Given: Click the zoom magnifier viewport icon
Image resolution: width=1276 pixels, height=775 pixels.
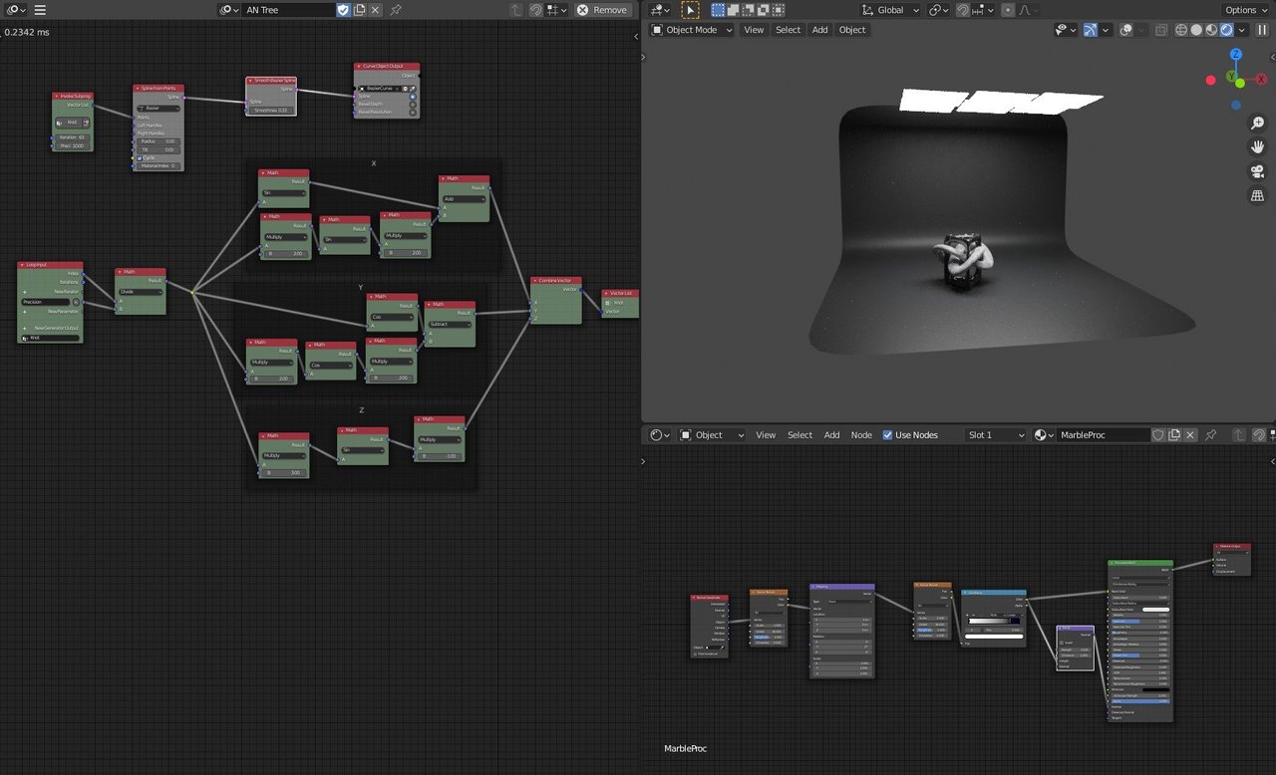Looking at the screenshot, I should tap(1258, 123).
